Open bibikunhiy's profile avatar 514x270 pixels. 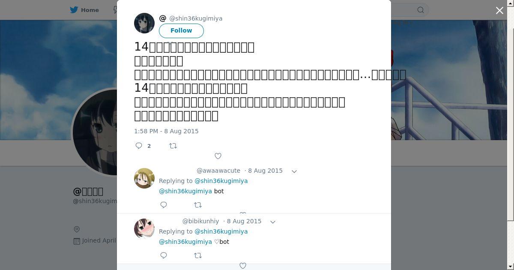coord(144,229)
